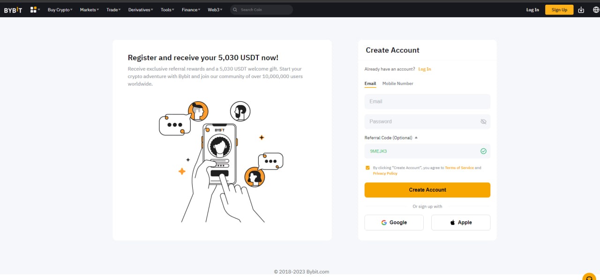Open the Trade dropdown menu

(x=113, y=10)
